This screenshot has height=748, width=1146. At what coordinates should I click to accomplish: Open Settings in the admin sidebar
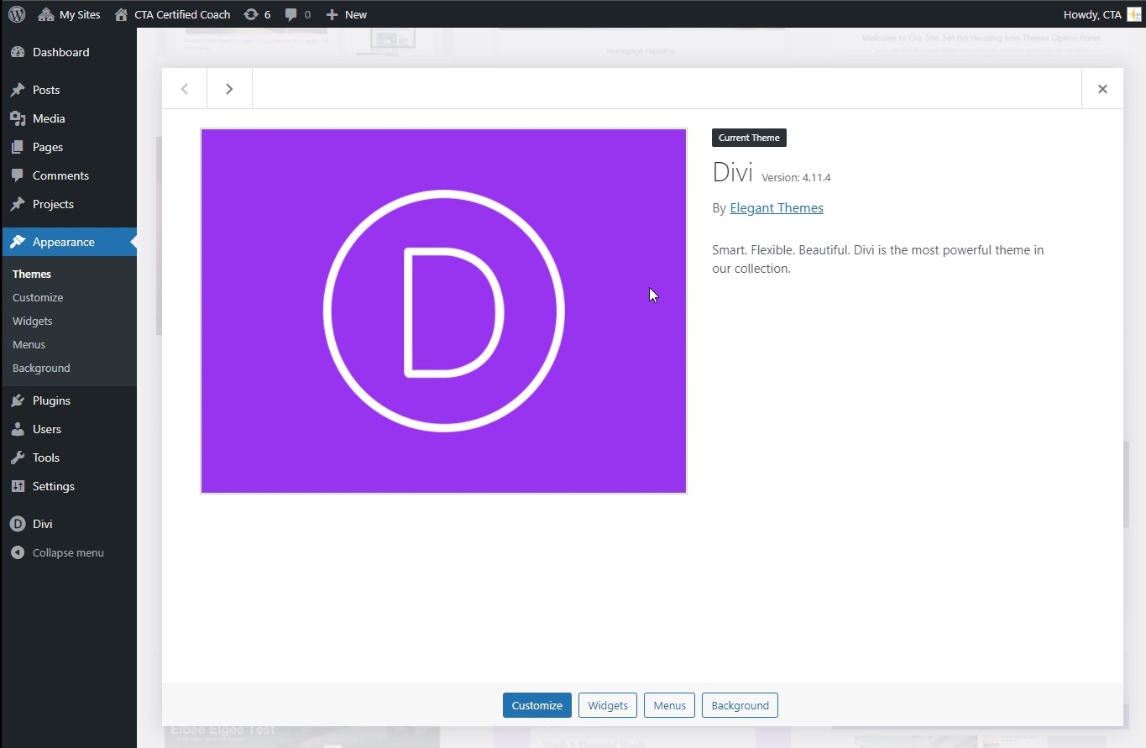pyautogui.click(x=53, y=486)
